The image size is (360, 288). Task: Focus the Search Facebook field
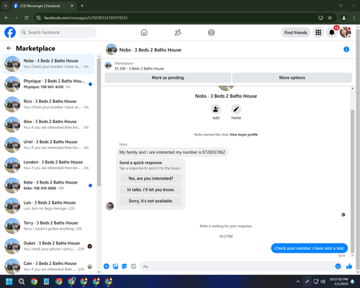point(58,32)
